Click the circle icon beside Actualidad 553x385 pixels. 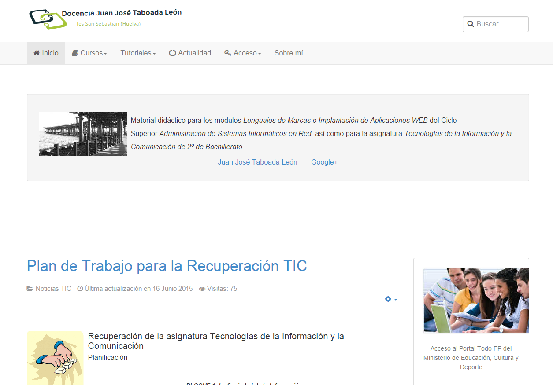click(172, 53)
